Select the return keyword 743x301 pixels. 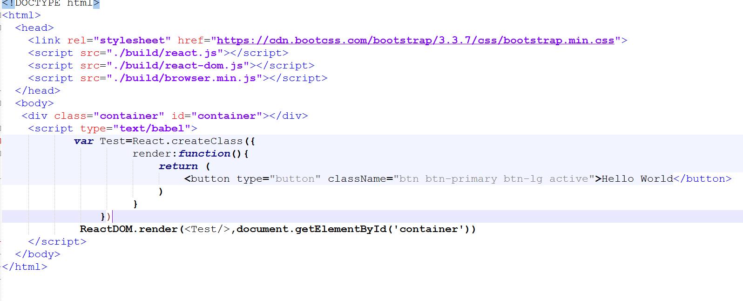(178, 166)
